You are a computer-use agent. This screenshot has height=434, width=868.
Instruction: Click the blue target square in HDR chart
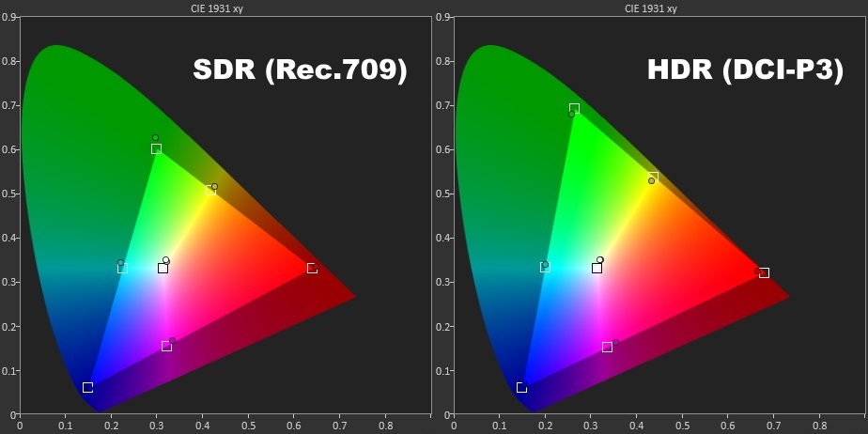pos(521,387)
